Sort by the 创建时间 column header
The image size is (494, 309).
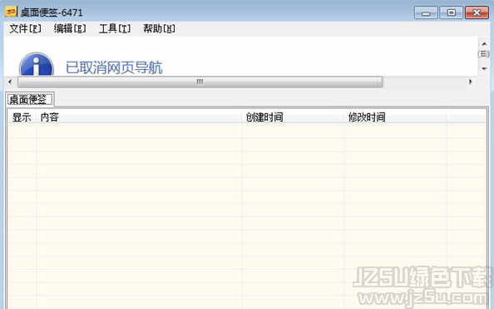(293, 117)
